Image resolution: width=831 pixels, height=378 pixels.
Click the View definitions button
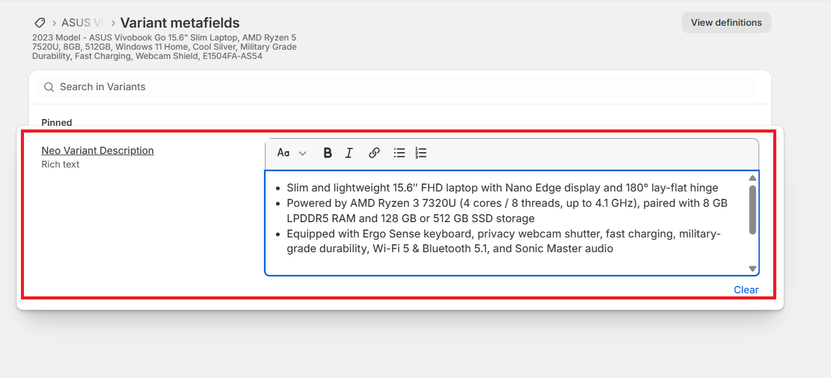tap(726, 23)
